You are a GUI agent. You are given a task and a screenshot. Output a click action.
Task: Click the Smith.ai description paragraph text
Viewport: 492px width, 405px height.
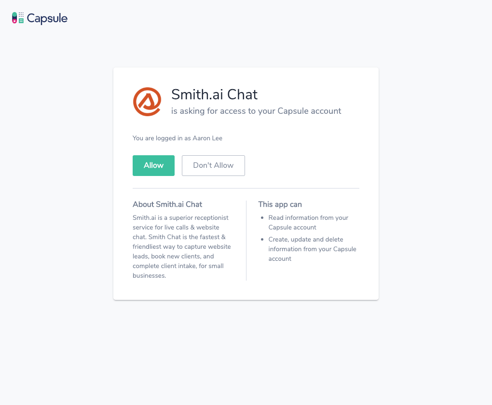pyautogui.click(x=181, y=246)
